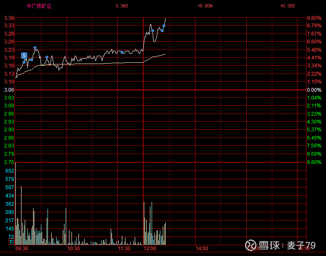The image size is (326, 256).
Task: Select the 3.13 price axis label
Action: tap(9, 73)
